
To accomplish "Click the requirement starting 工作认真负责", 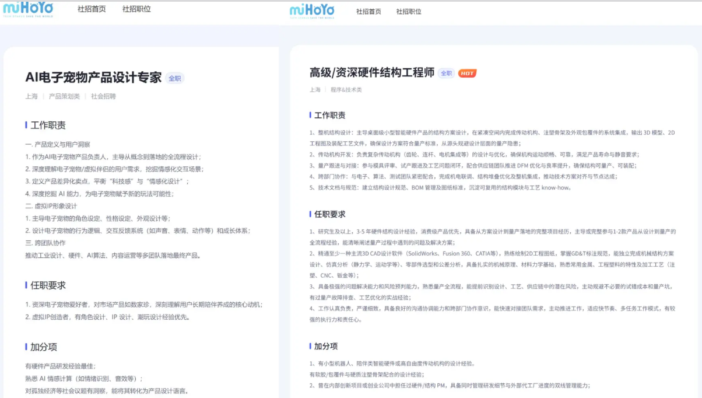I will point(492,314).
